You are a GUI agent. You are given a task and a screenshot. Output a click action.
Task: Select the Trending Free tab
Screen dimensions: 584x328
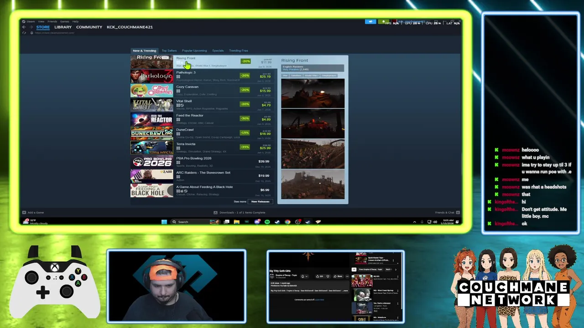coord(239,51)
